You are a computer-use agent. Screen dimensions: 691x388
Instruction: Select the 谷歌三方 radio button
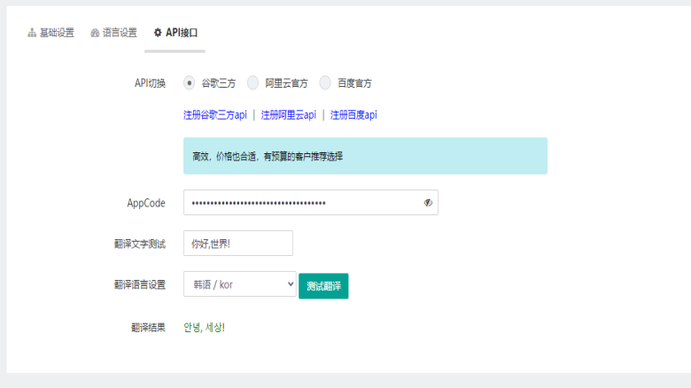click(x=190, y=83)
